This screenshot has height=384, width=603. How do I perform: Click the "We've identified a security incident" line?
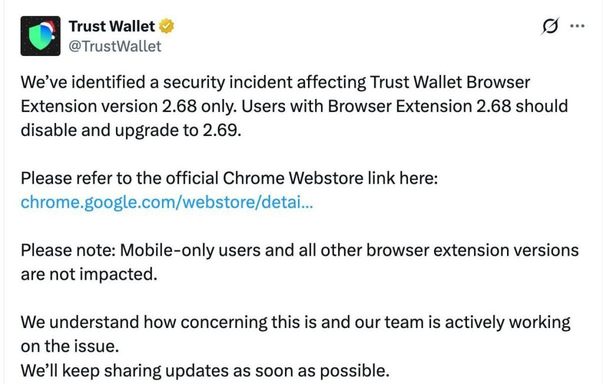click(x=276, y=82)
